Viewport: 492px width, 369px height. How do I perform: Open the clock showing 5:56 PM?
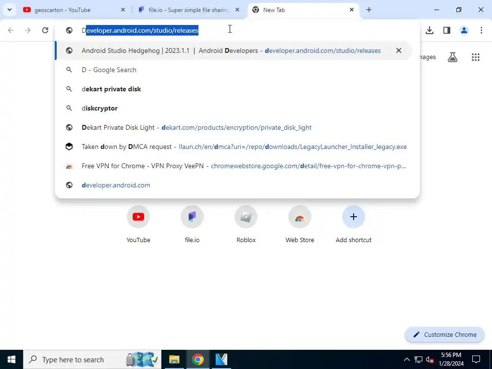click(x=451, y=359)
